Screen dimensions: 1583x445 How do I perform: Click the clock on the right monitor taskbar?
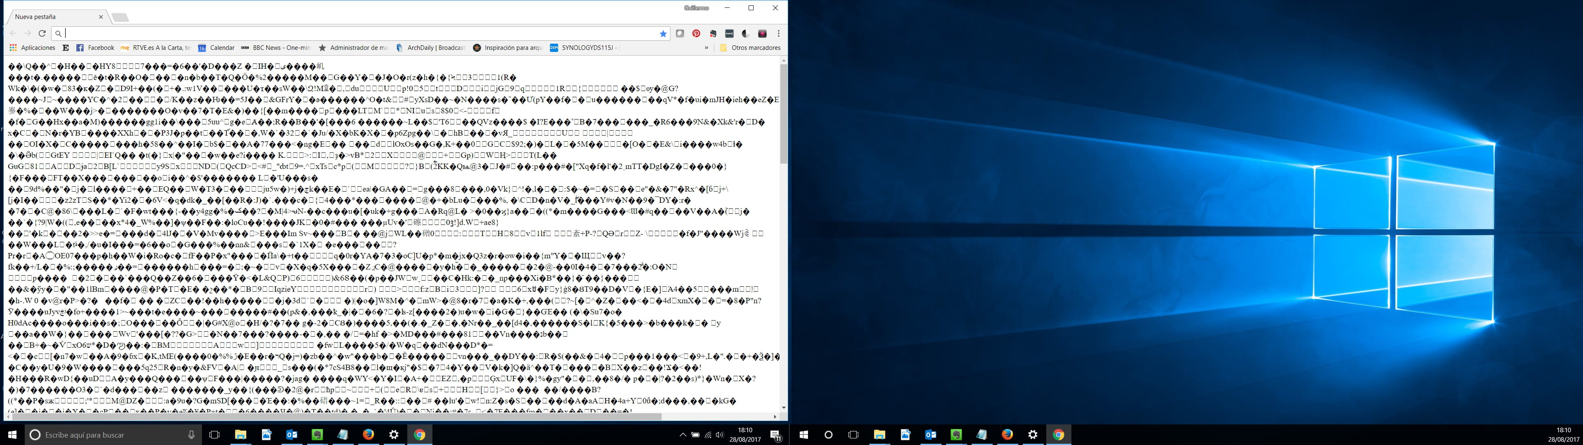[1563, 435]
